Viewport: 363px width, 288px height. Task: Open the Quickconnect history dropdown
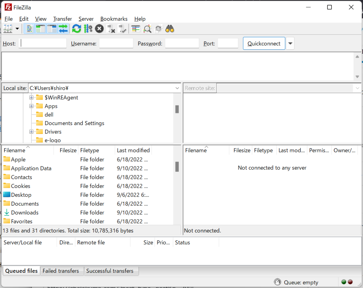[x=290, y=43]
